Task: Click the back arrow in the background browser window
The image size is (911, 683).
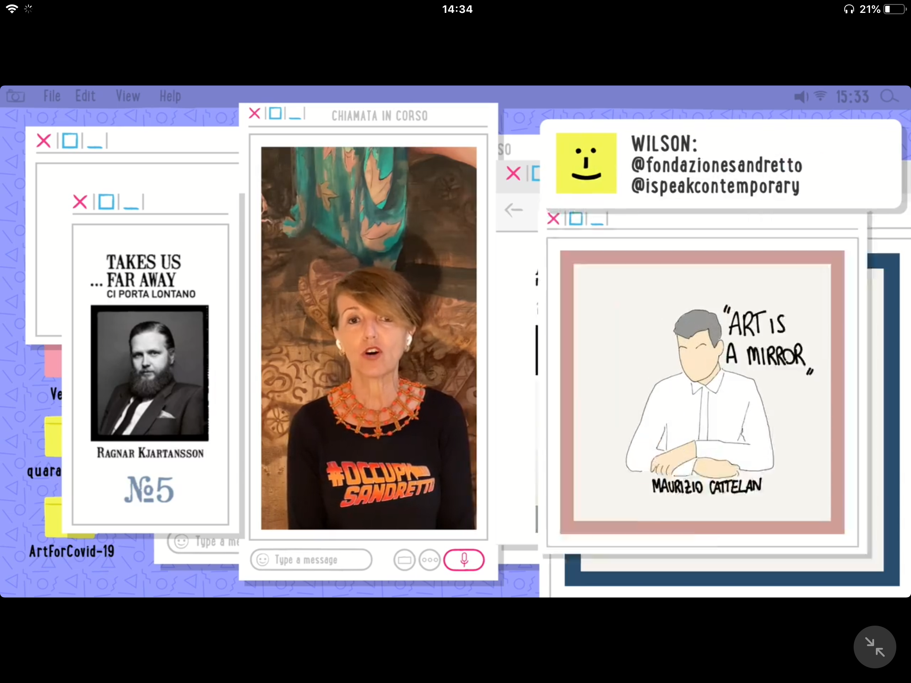Action: click(514, 209)
